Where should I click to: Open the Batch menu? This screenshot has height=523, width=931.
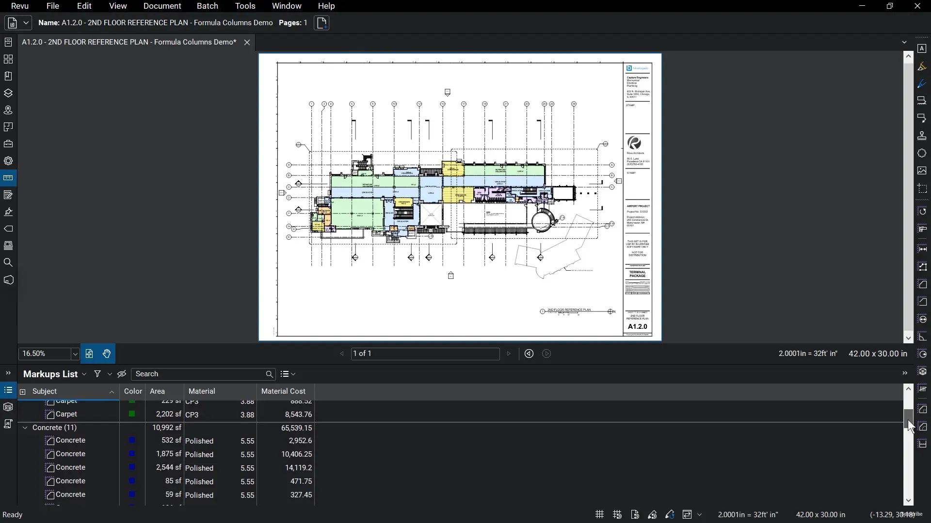(x=207, y=6)
